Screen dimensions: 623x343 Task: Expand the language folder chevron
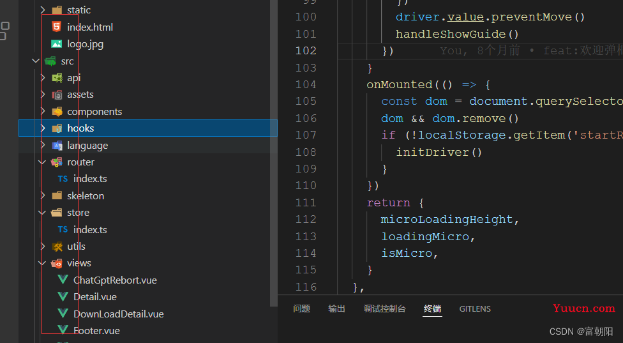pos(43,146)
